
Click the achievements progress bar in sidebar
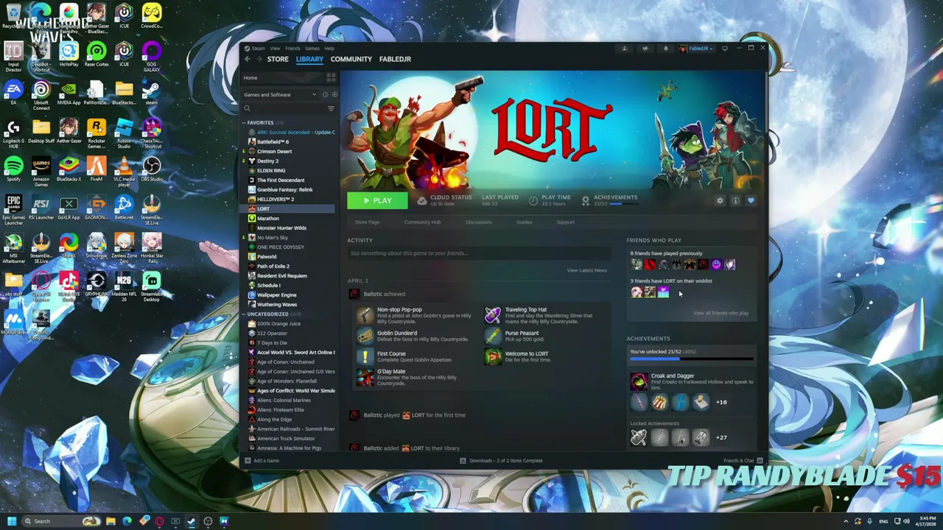[692, 359]
